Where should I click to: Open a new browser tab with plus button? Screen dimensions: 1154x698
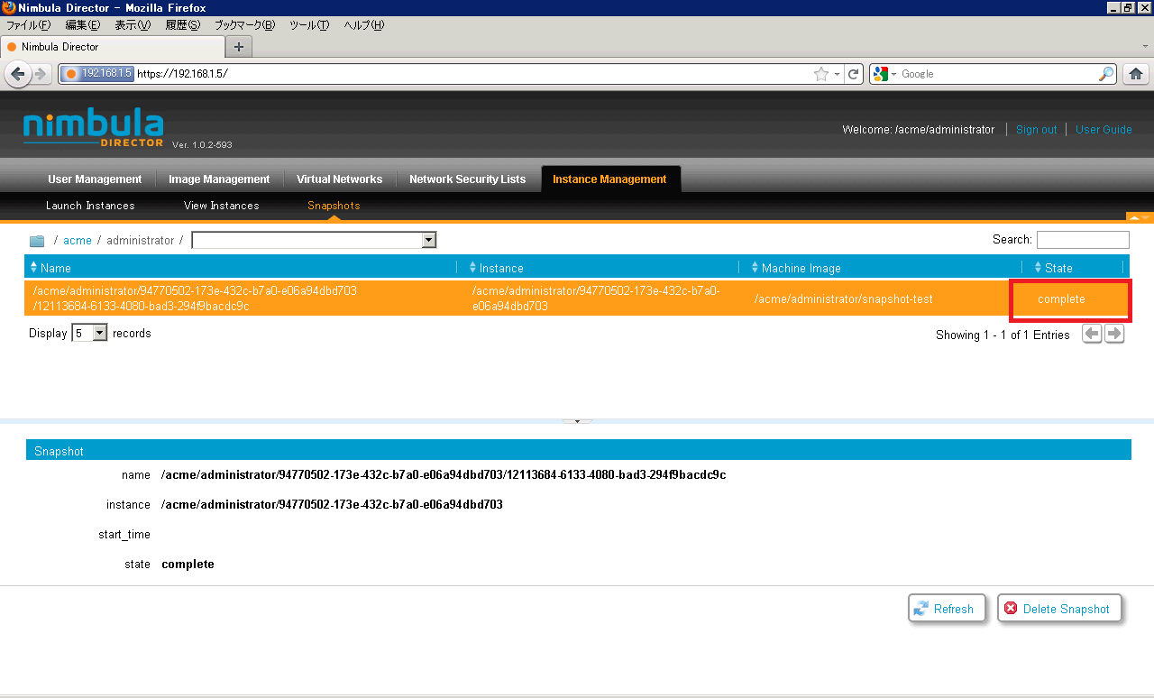tap(239, 47)
